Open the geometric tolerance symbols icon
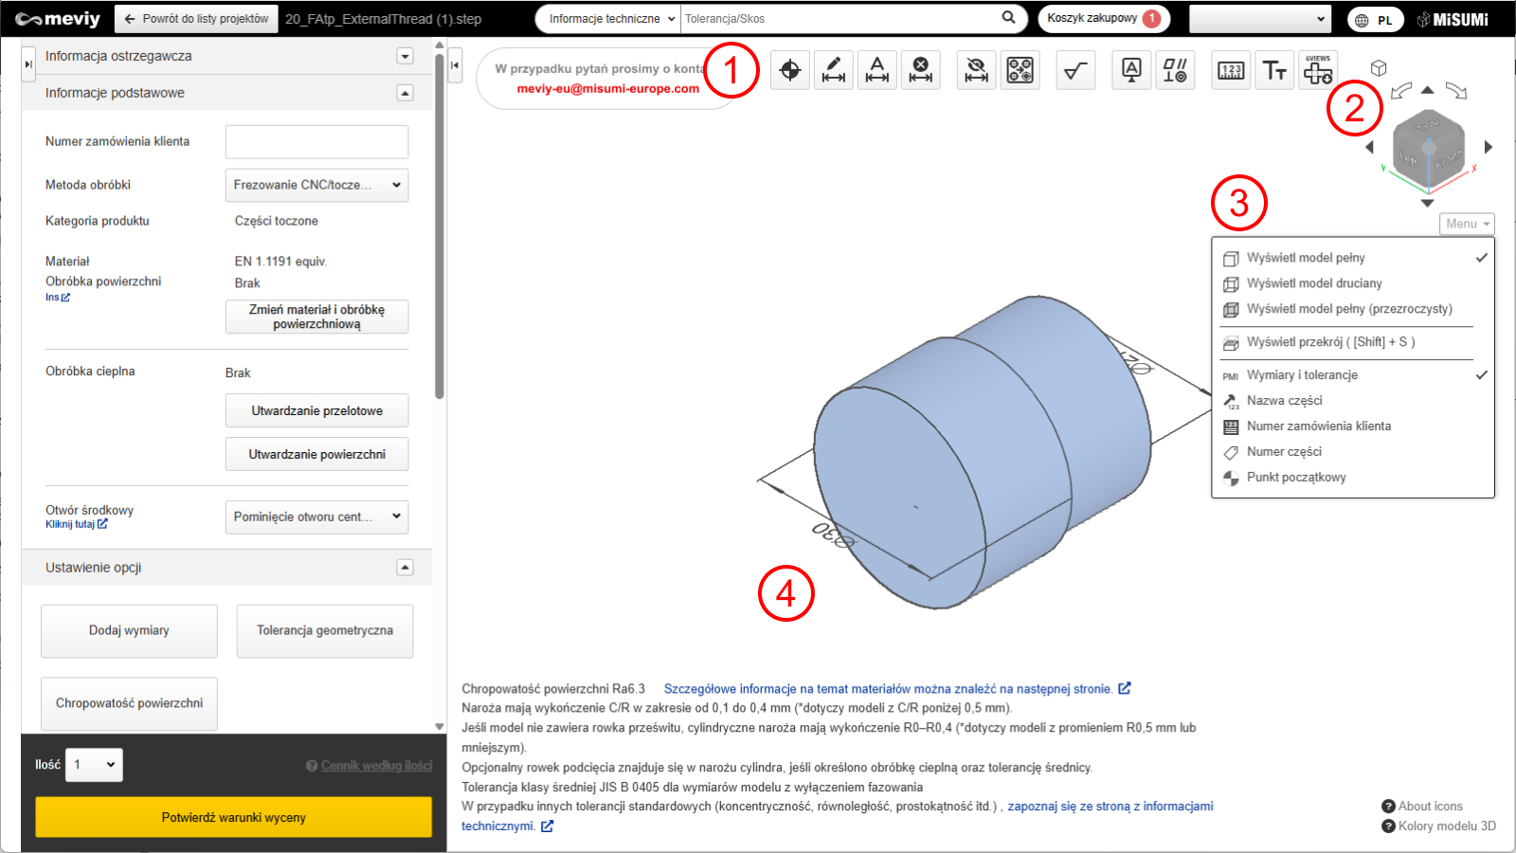The image size is (1516, 853). tap(1175, 70)
